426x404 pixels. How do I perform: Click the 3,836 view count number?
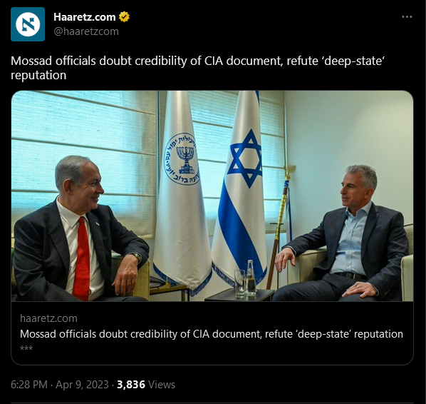point(131,385)
